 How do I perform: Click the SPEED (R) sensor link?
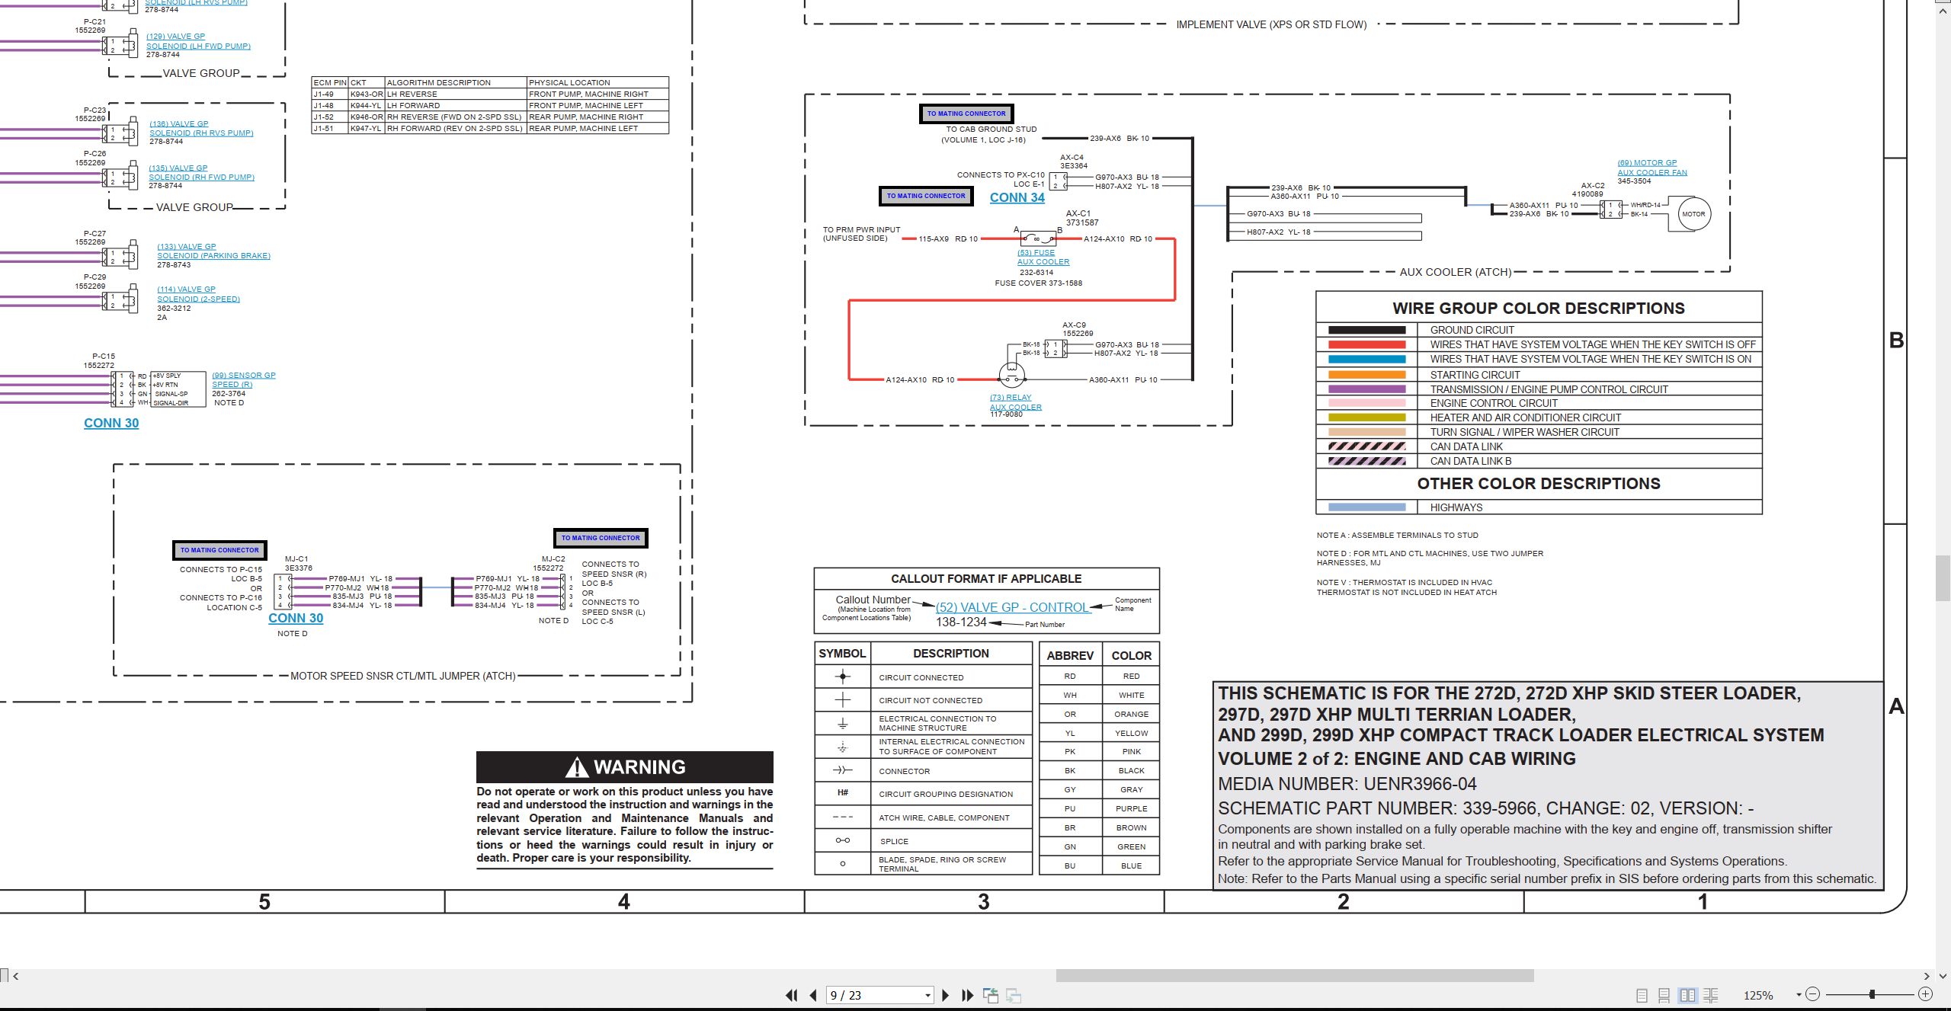232,385
